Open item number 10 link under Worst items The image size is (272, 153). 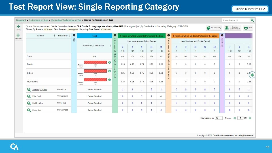pos(195,47)
